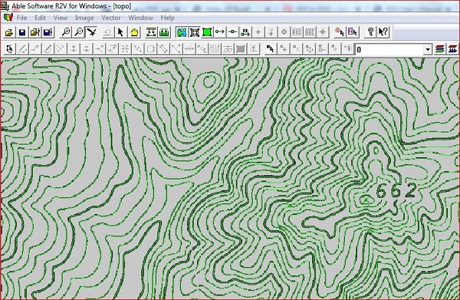The width and height of the screenshot is (460, 300).
Task: Toggle the blue-green image display icon
Action: (x=182, y=32)
